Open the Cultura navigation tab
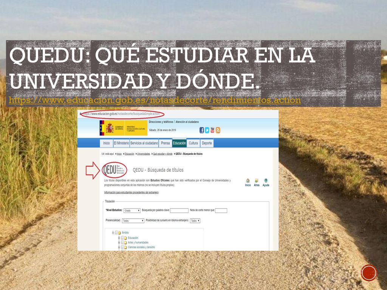The height and width of the screenshot is (290, 387). tap(193, 143)
